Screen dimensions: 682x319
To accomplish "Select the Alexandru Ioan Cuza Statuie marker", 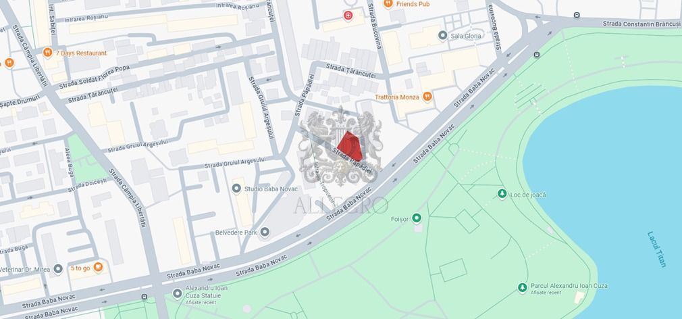I will click(177, 293).
